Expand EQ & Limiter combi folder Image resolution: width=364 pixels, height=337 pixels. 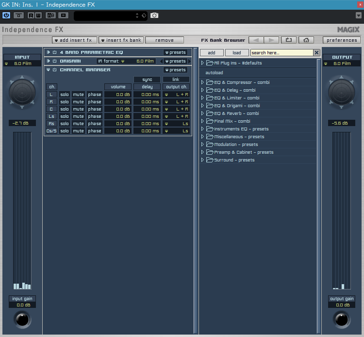pyautogui.click(x=202, y=98)
